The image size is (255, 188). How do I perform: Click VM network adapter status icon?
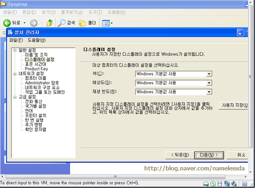coord(227,184)
